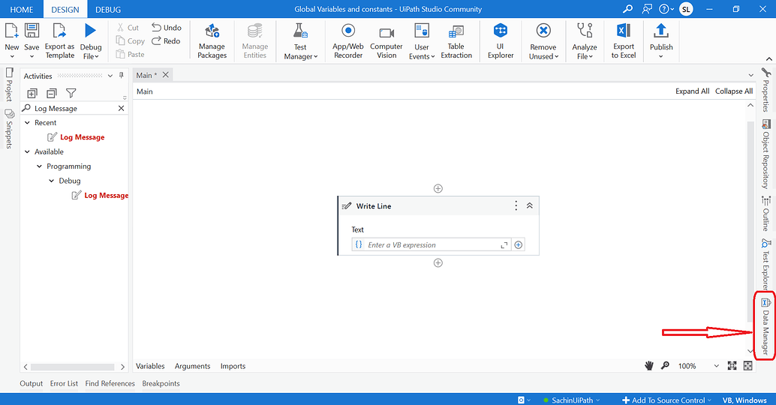Open the Variables panel tab
This screenshot has width=776, height=405.
pos(150,366)
